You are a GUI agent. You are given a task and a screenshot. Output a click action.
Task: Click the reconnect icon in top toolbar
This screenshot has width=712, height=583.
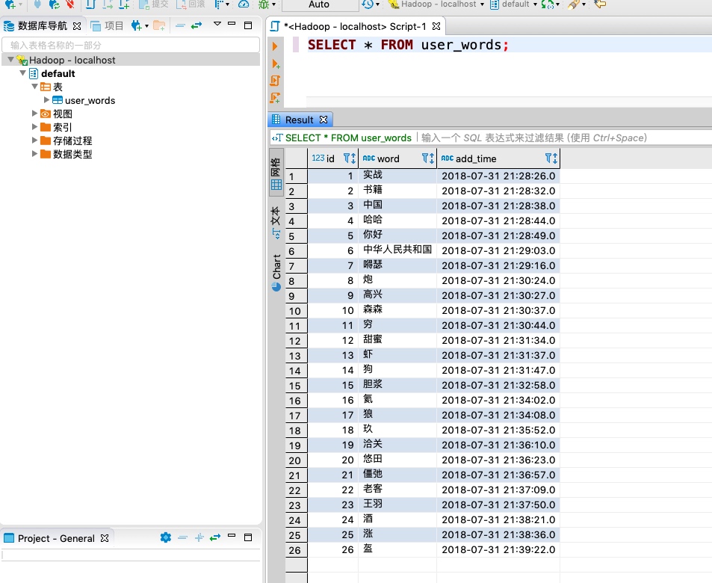tap(54, 4)
